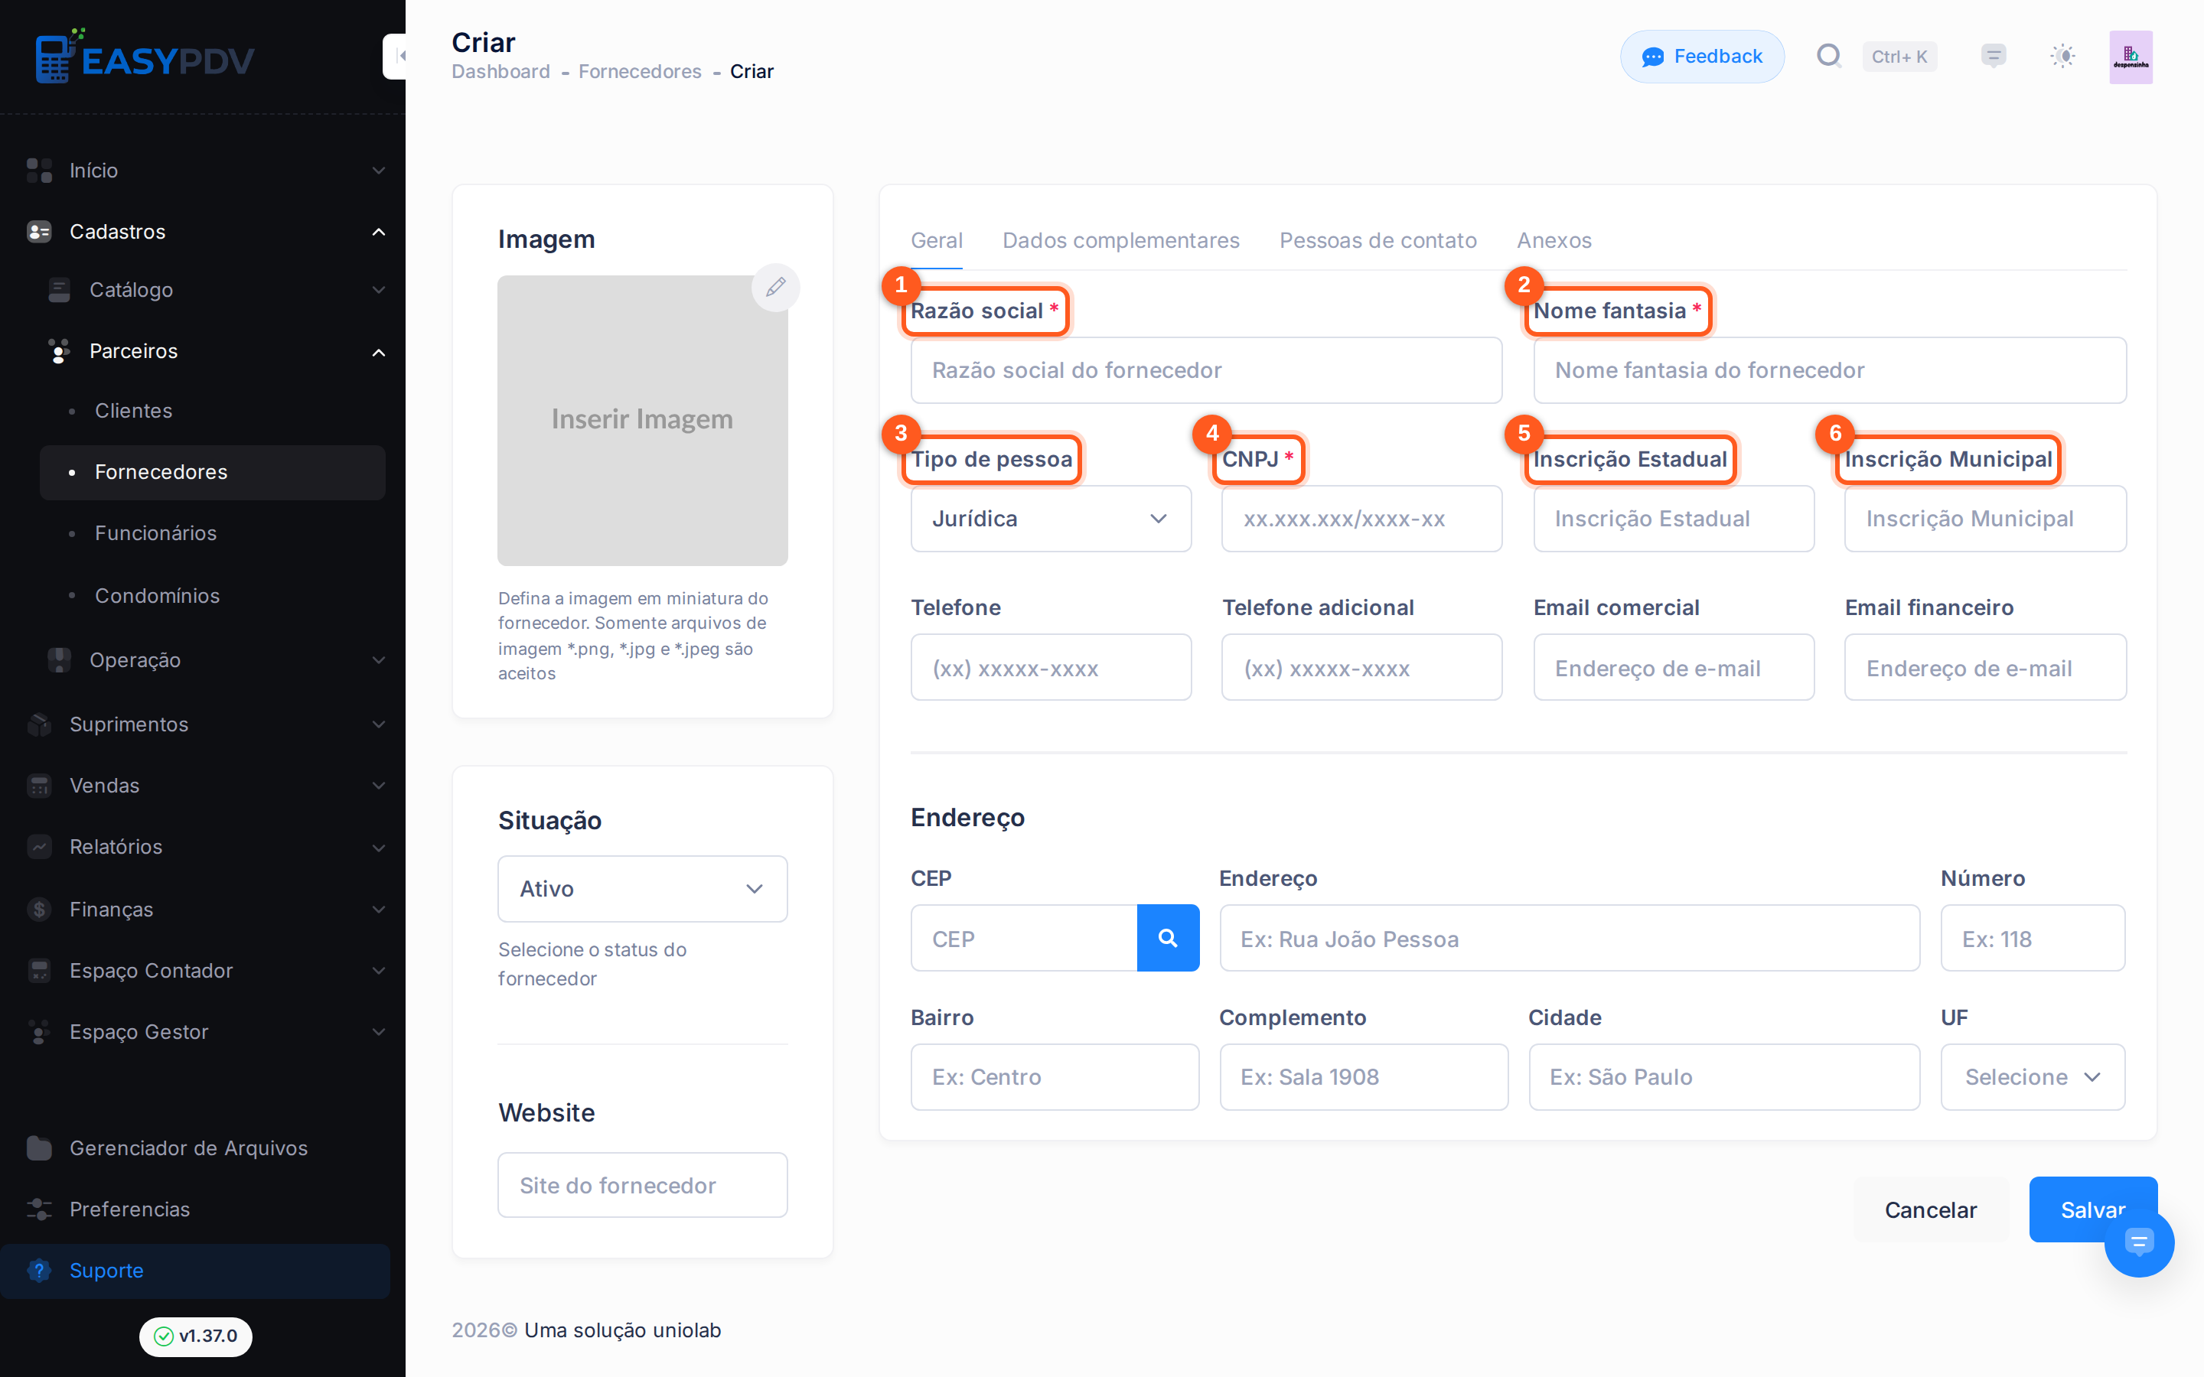Screen dimensions: 2204x1377
Task: Click the Finanças dollar icon
Action: [x=39, y=909]
